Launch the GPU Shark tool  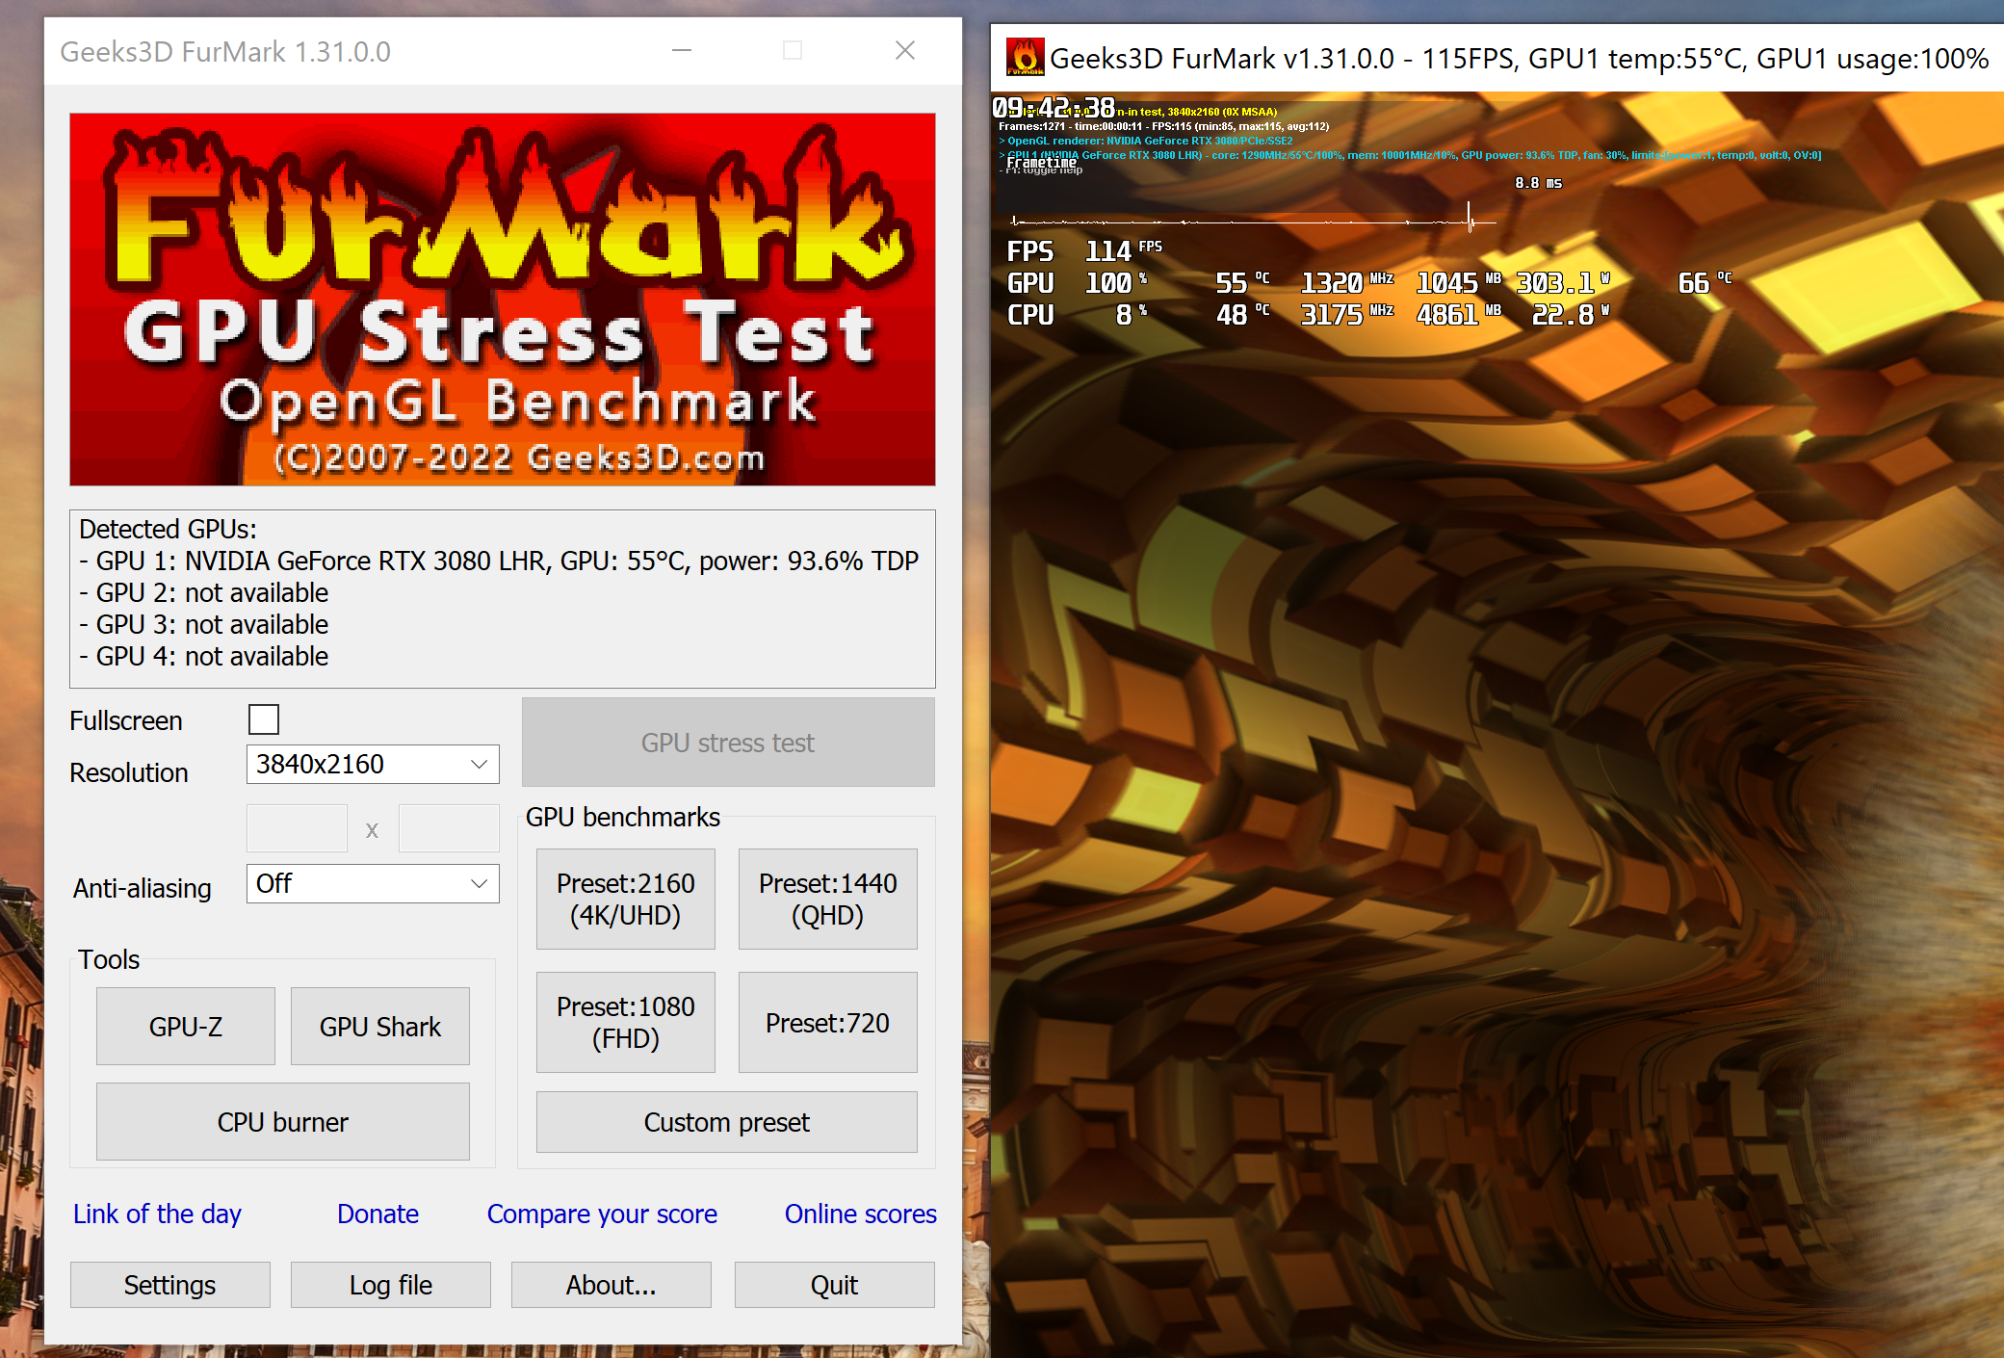click(x=379, y=1027)
